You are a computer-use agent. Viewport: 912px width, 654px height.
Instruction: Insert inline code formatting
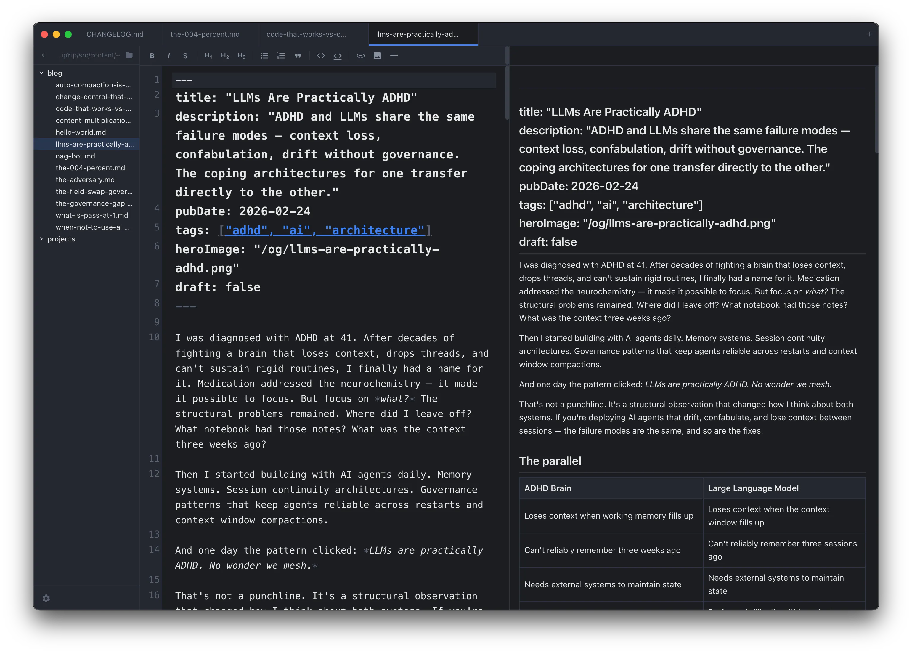[x=321, y=56]
